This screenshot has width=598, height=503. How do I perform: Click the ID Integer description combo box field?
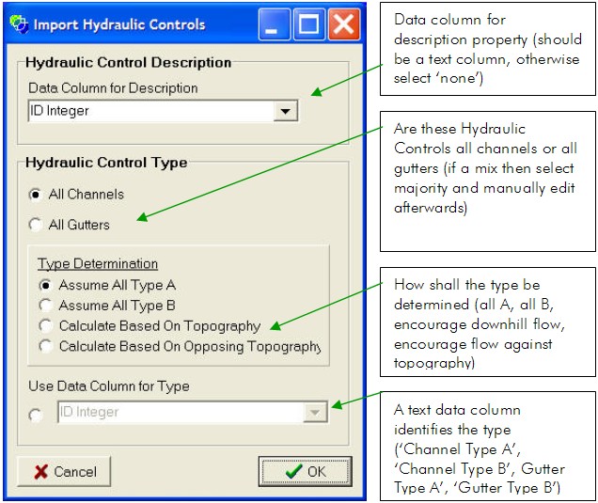[149, 112]
